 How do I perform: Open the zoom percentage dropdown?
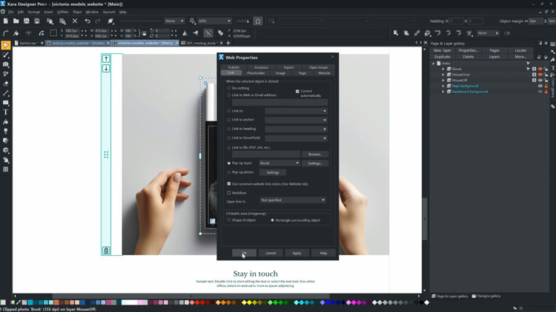(229, 21)
